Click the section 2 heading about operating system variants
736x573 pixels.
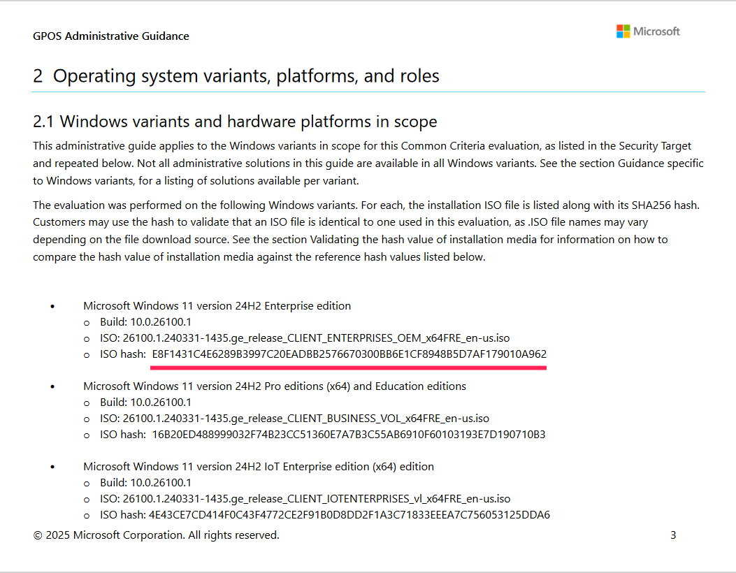pos(236,76)
